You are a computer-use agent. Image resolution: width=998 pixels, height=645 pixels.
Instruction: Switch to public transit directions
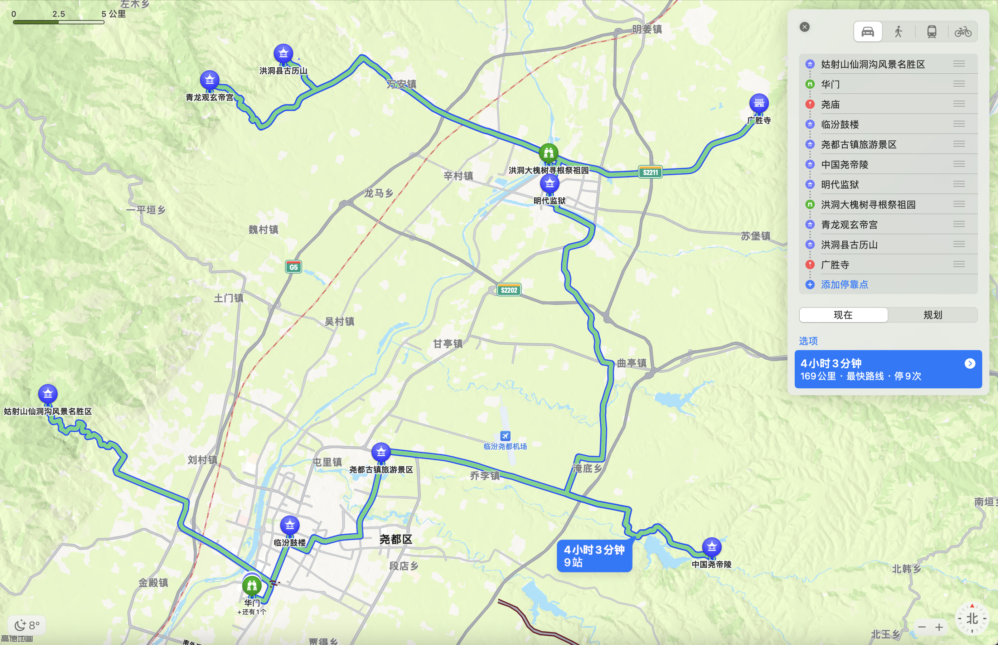point(931,32)
